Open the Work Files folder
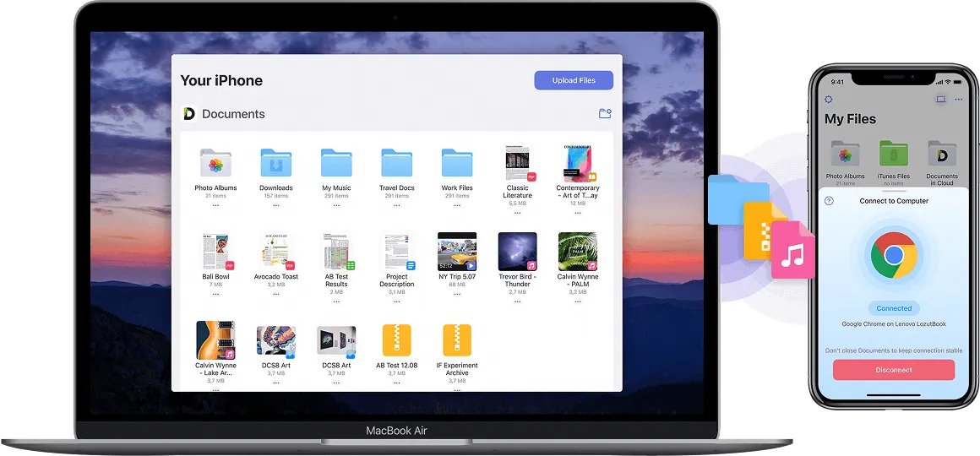The width and height of the screenshot is (980, 456). 457,164
